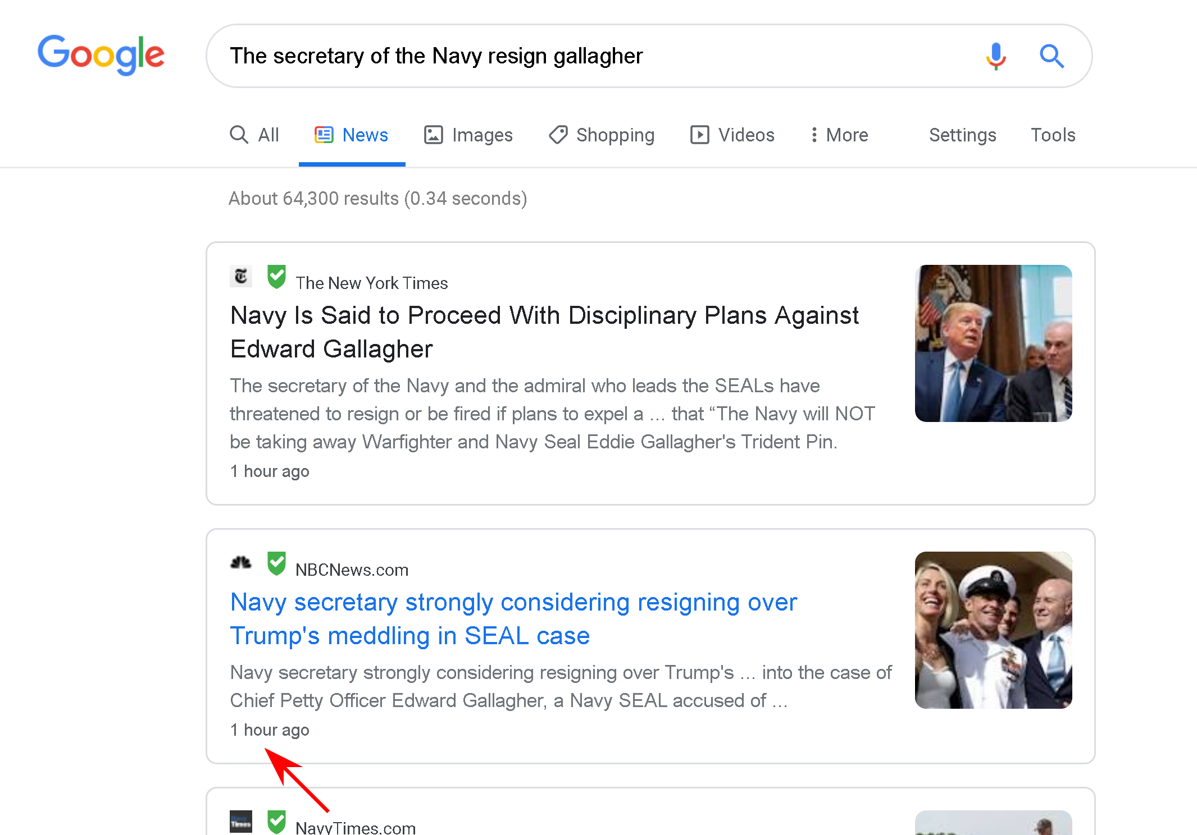Screen dimensions: 1197x835
Task: Click green shield next to NBCNews.com
Action: tap(276, 563)
